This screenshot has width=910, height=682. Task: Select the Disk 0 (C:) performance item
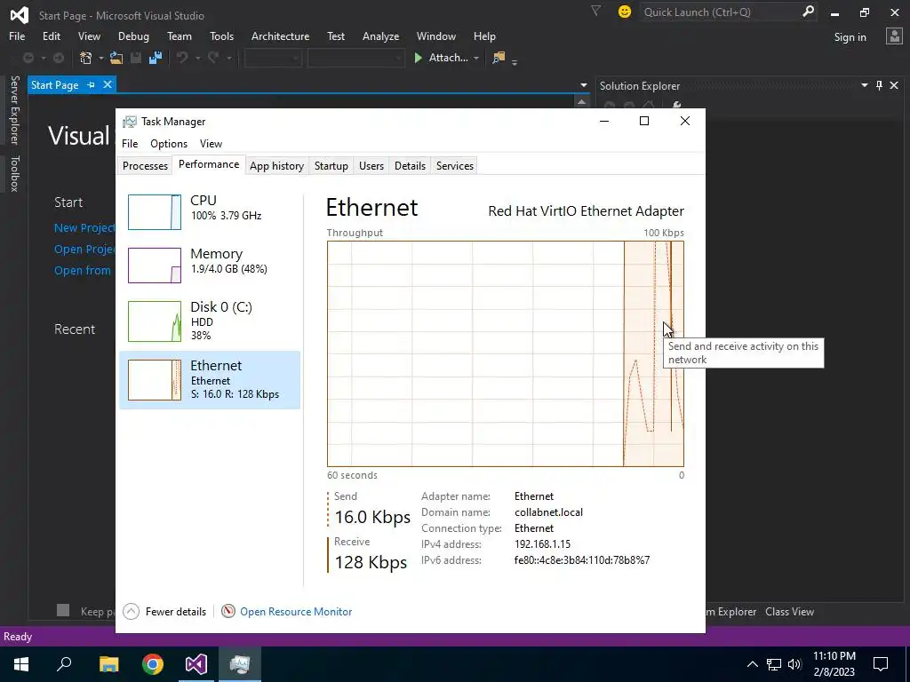pyautogui.click(x=210, y=321)
